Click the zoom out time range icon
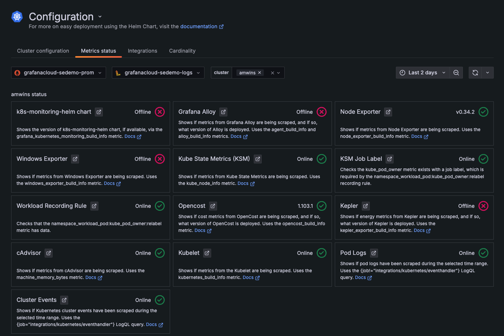 [456, 73]
